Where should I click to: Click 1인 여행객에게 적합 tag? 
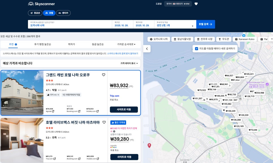pyautogui.click(x=71, y=95)
